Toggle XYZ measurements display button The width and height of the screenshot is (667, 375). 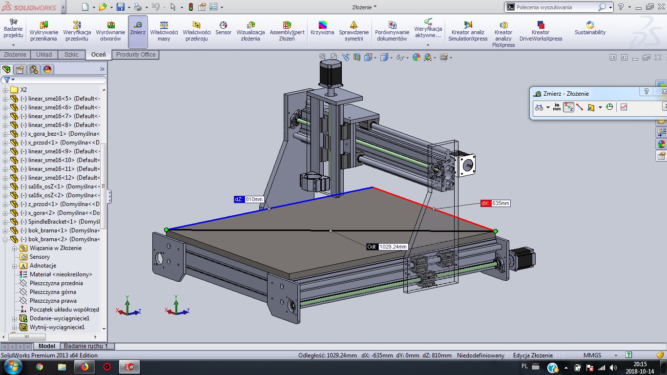[x=568, y=107]
